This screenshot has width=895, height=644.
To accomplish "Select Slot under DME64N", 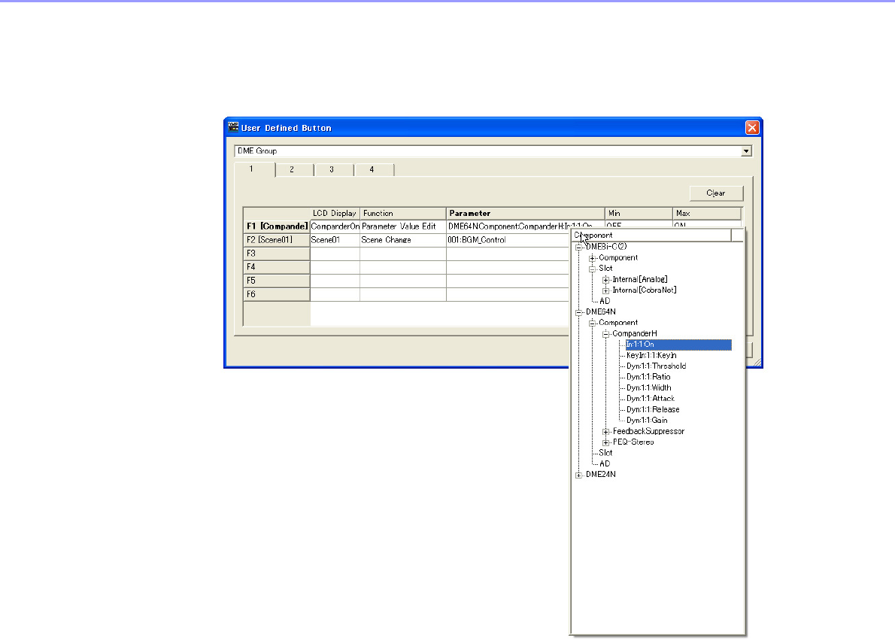I will 605,453.
